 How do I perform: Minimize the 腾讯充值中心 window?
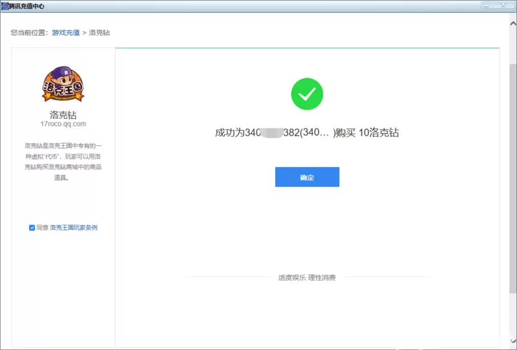pyautogui.click(x=487, y=5)
